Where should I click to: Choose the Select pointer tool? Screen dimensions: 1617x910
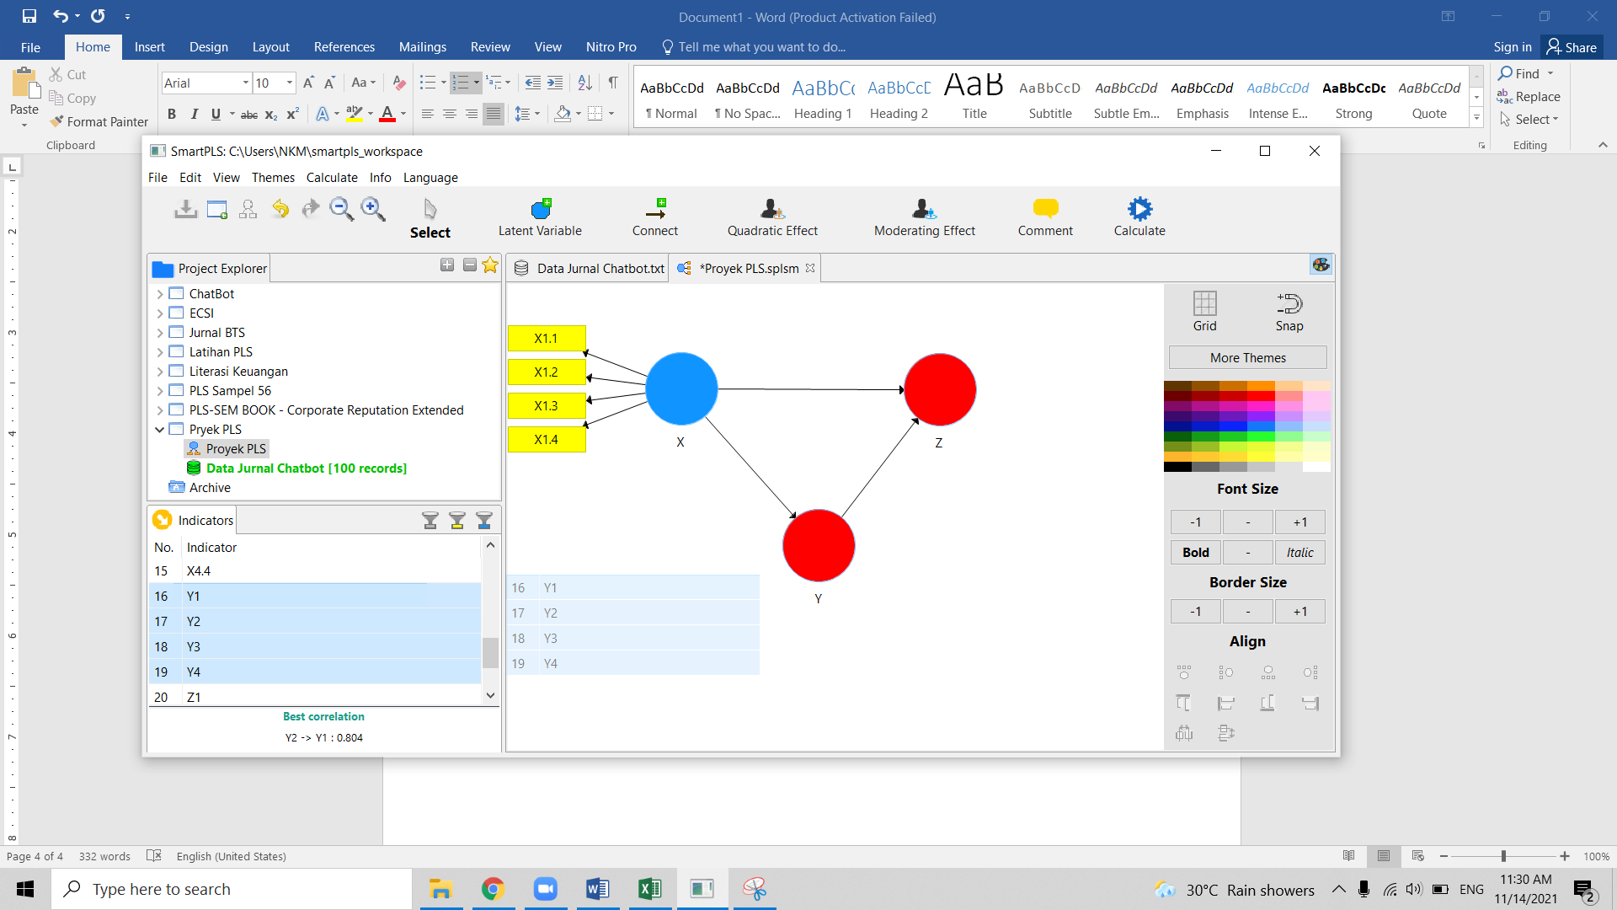[x=430, y=217]
